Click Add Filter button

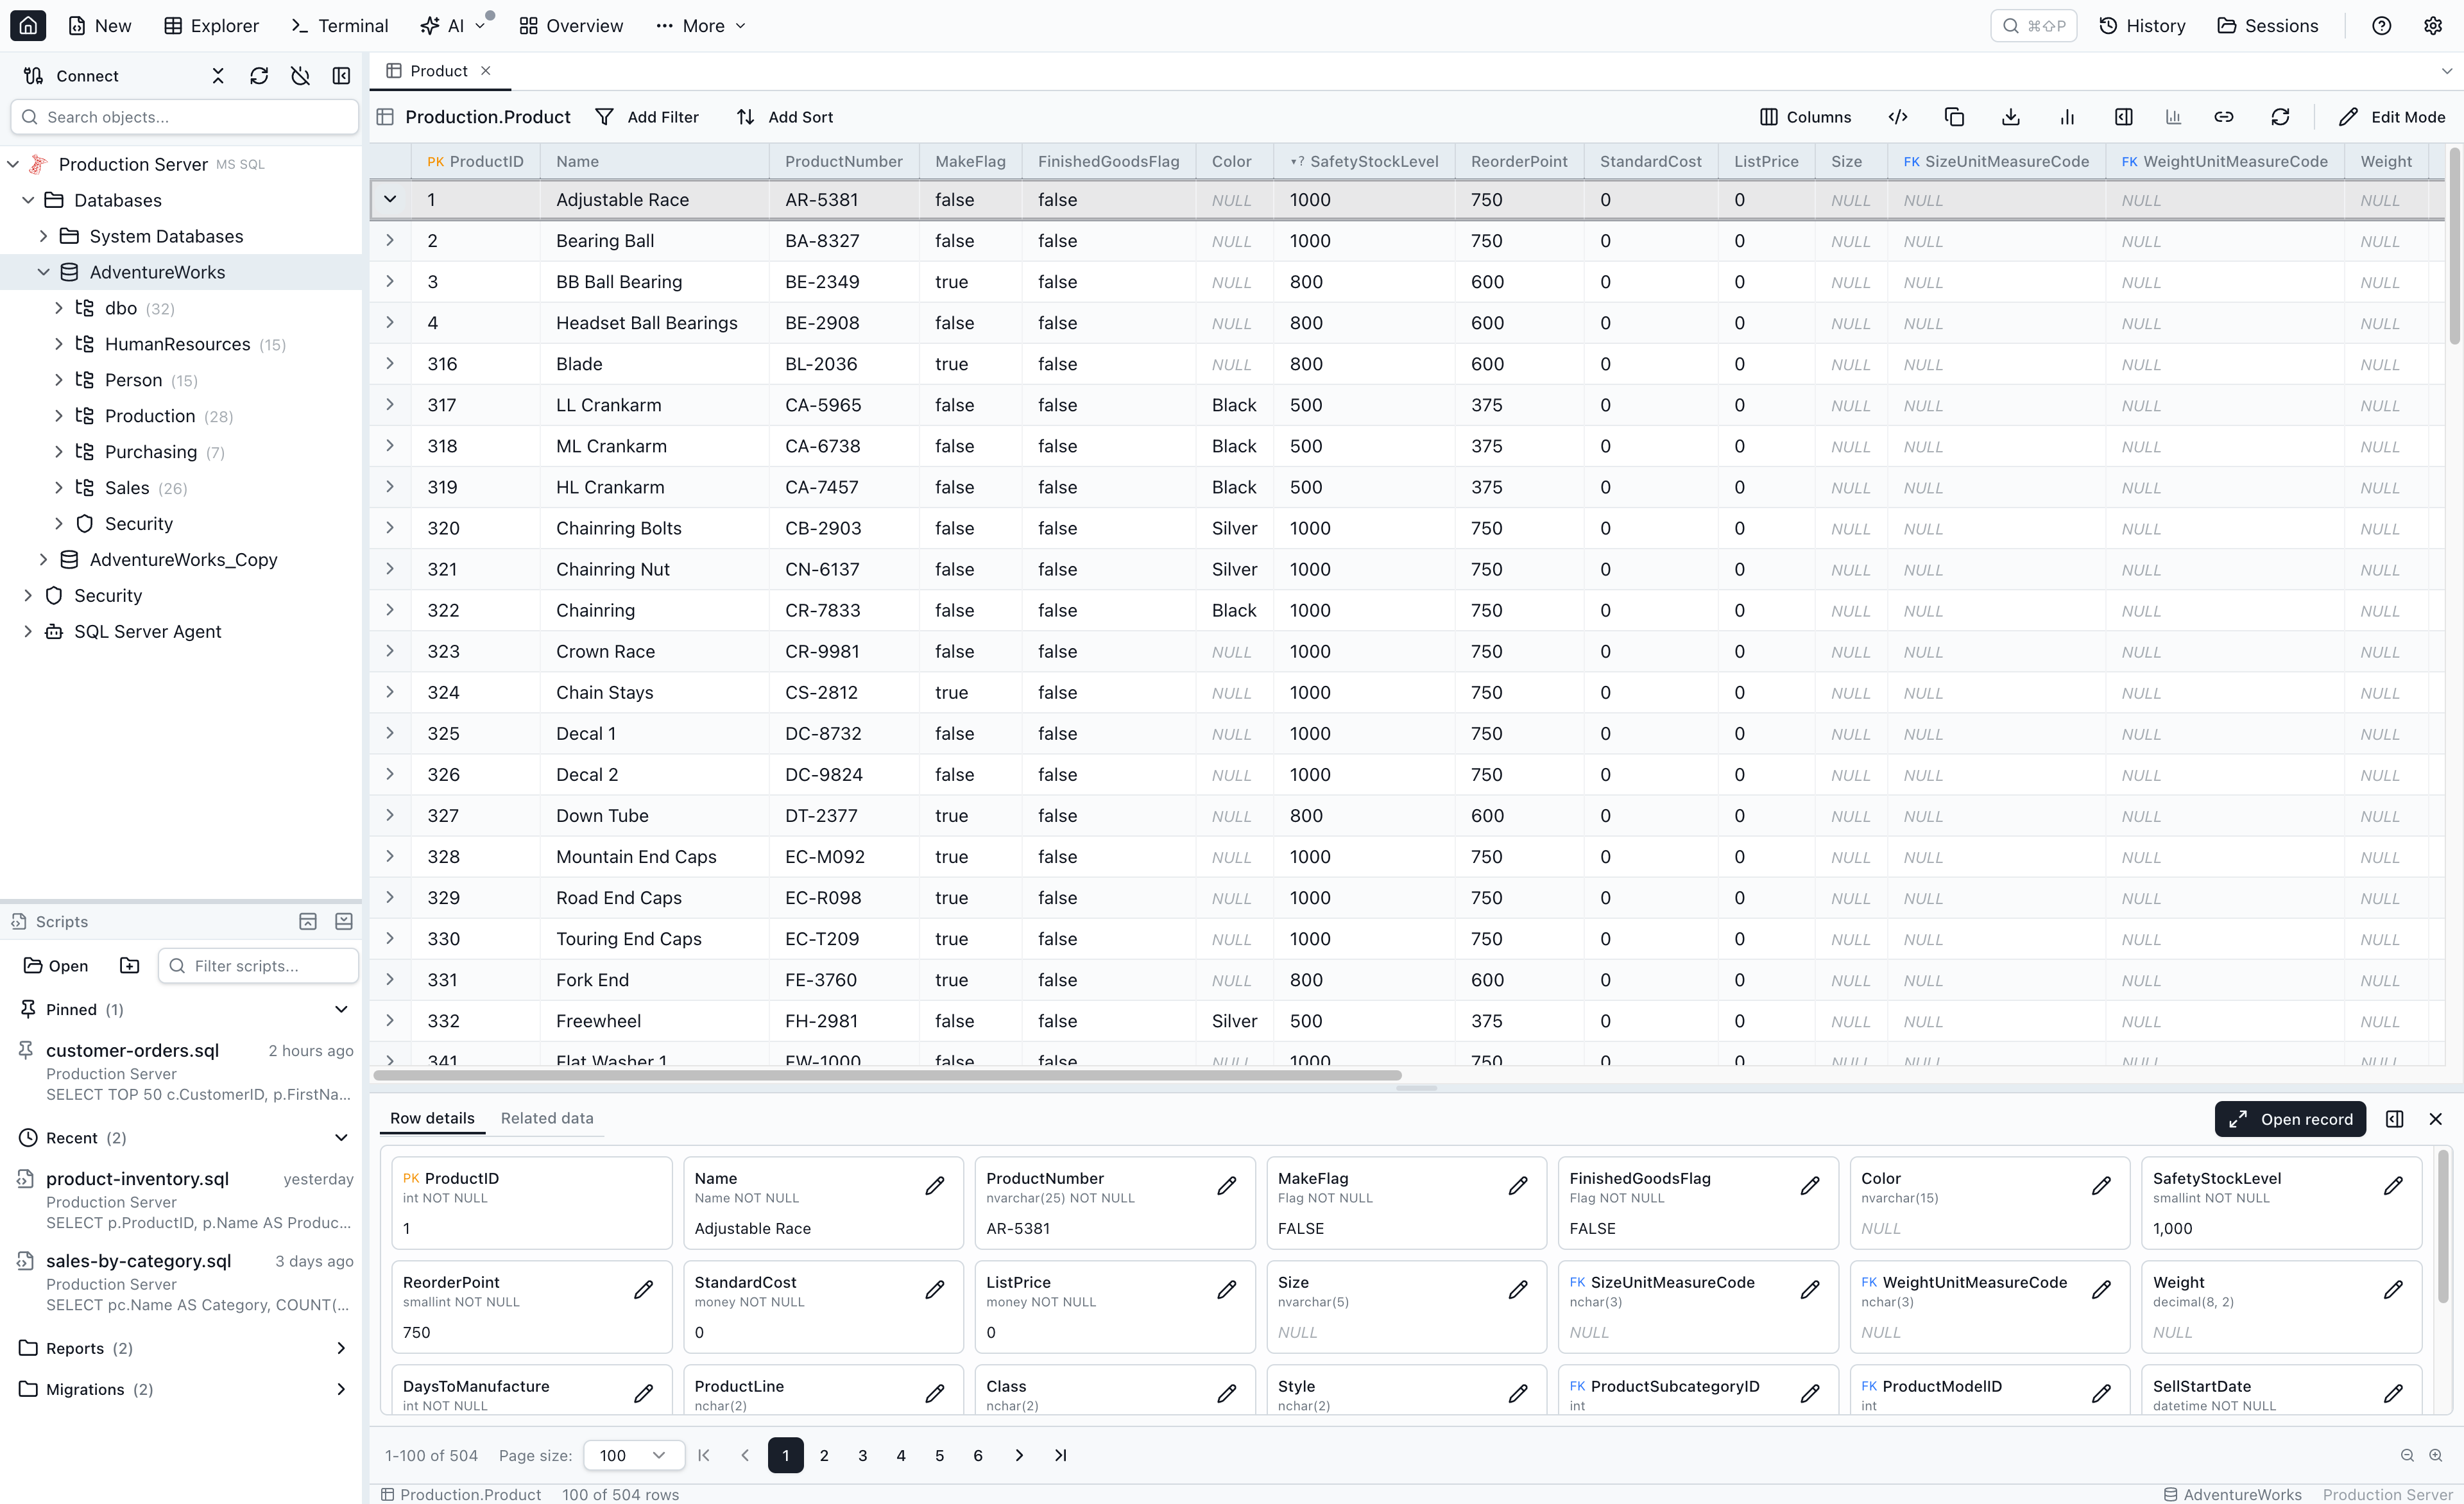647,117
